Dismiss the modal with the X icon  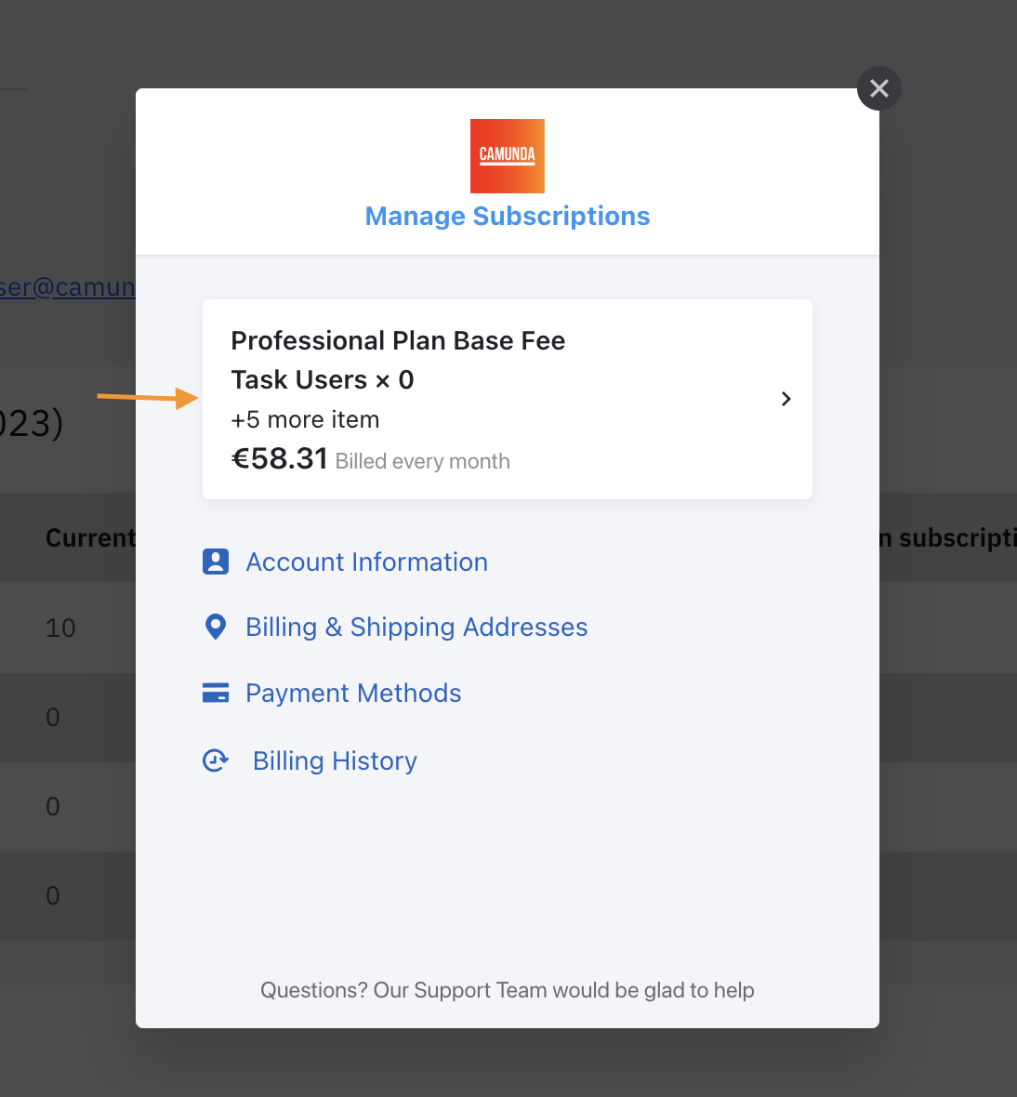(878, 88)
